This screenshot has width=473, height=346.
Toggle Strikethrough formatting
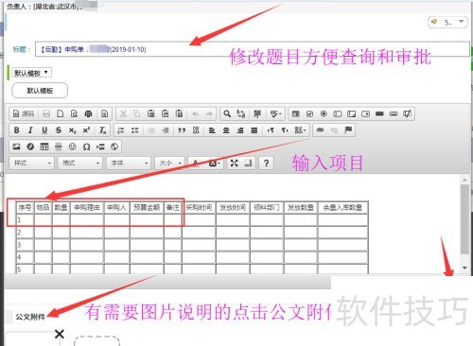[x=59, y=130]
